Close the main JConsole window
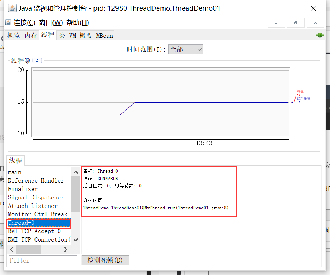The height and width of the screenshot is (275, 330). click(313, 8)
